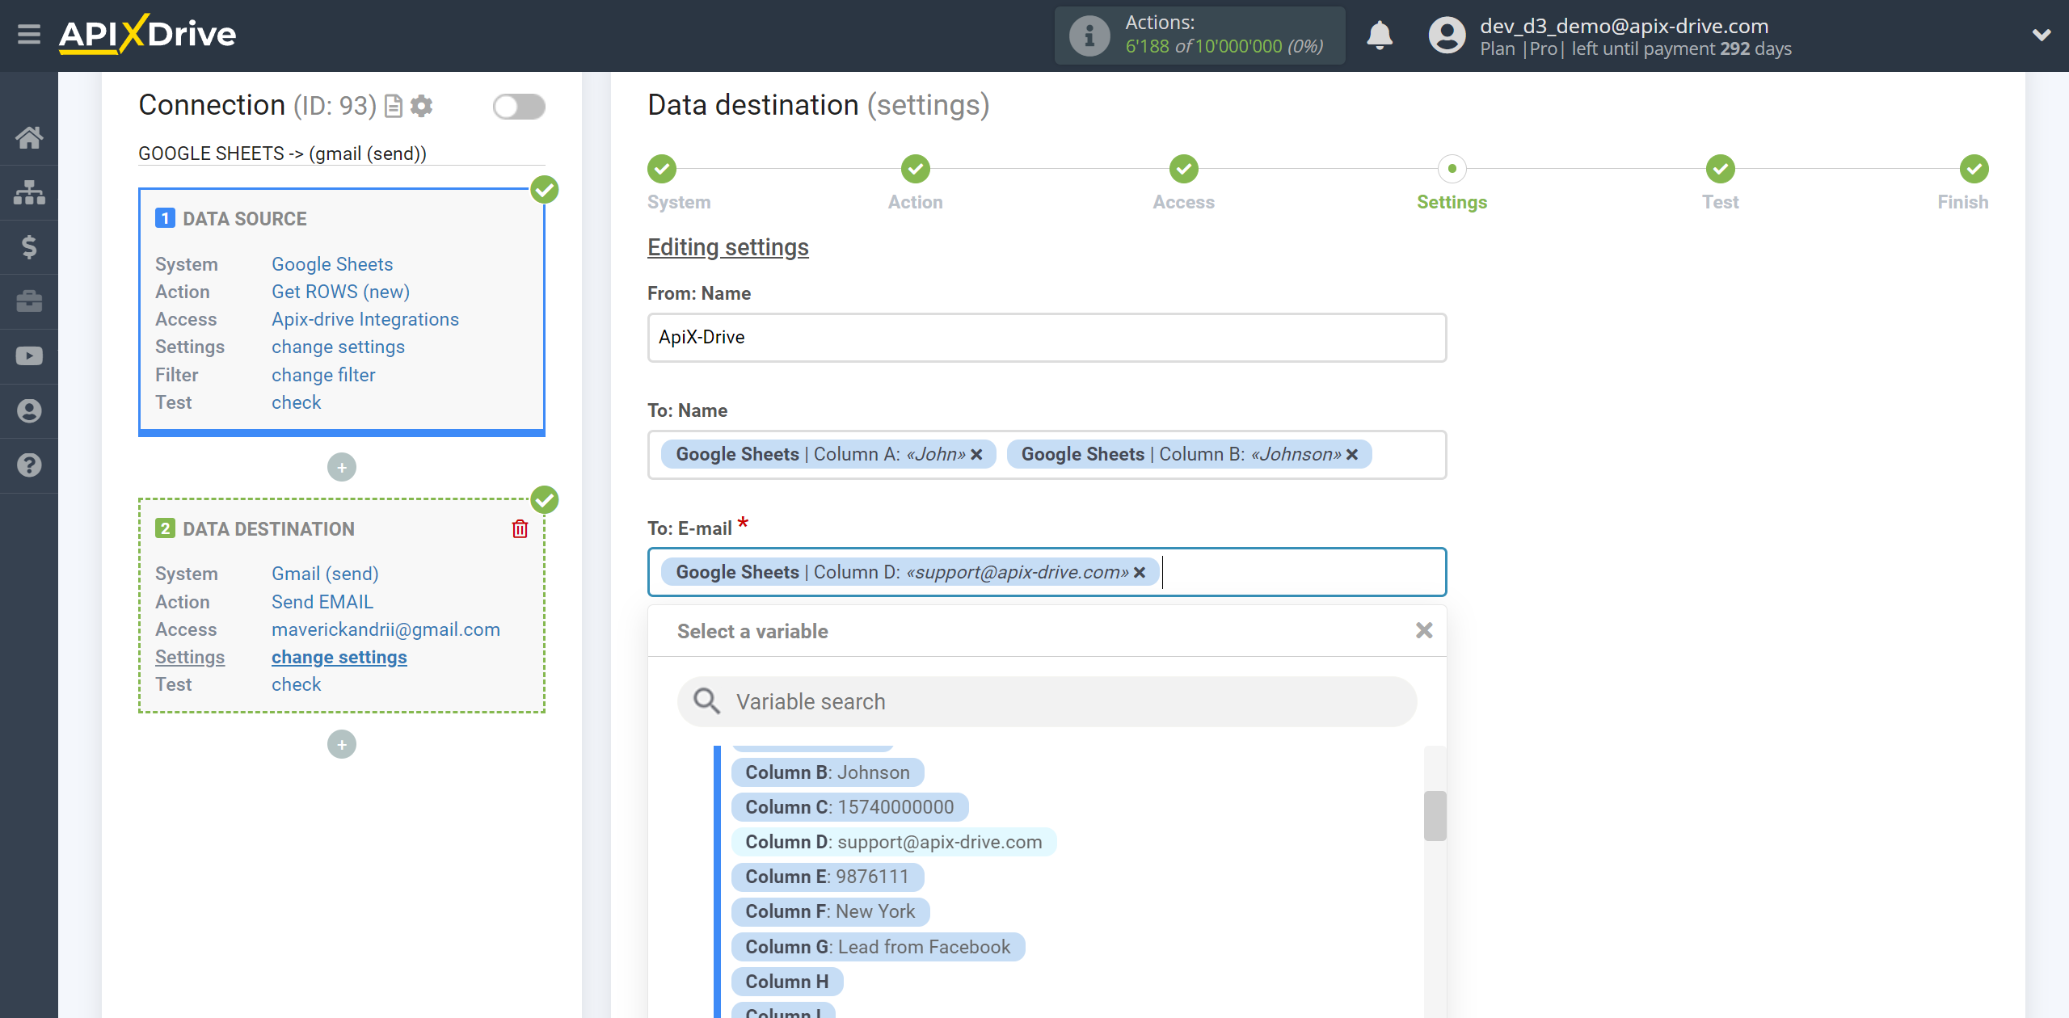This screenshot has height=1018, width=2069.
Task: Open the connection notes document icon
Action: pos(394,106)
